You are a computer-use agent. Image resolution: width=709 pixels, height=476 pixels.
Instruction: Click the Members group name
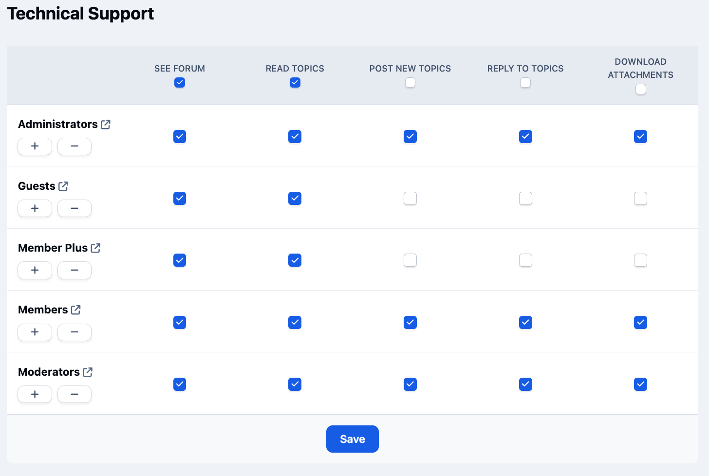coord(43,310)
